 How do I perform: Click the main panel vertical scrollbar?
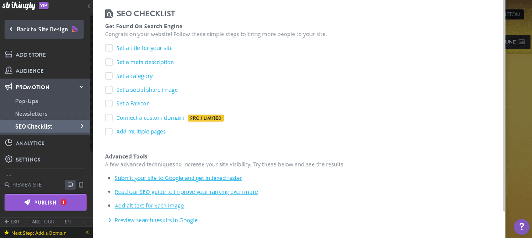point(503,106)
